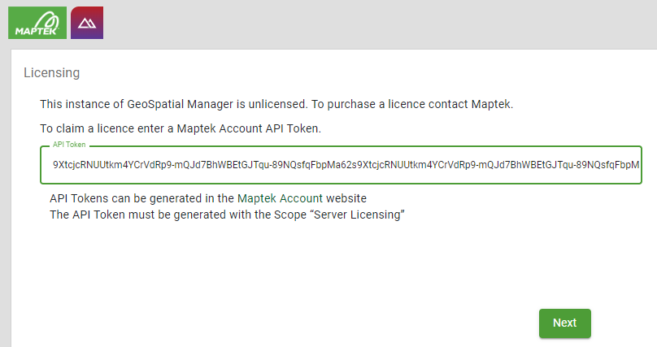Focus the API Token input field

[341, 165]
